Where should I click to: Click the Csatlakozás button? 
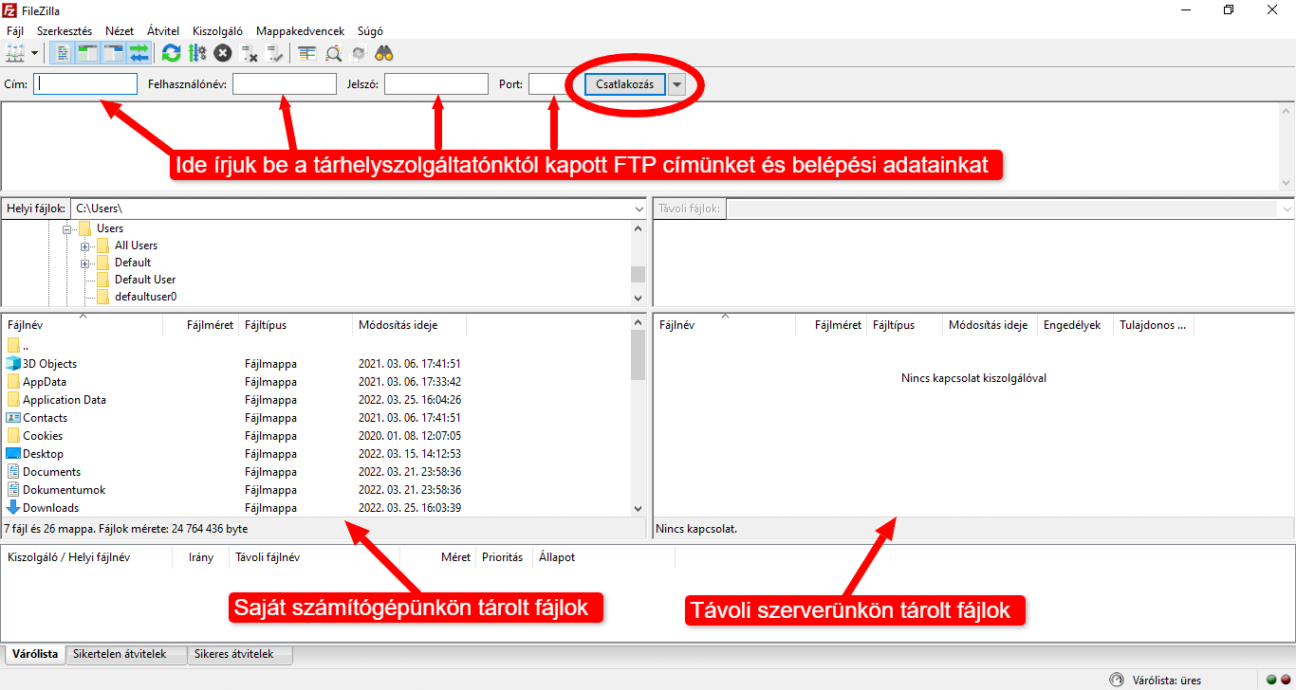(x=624, y=84)
